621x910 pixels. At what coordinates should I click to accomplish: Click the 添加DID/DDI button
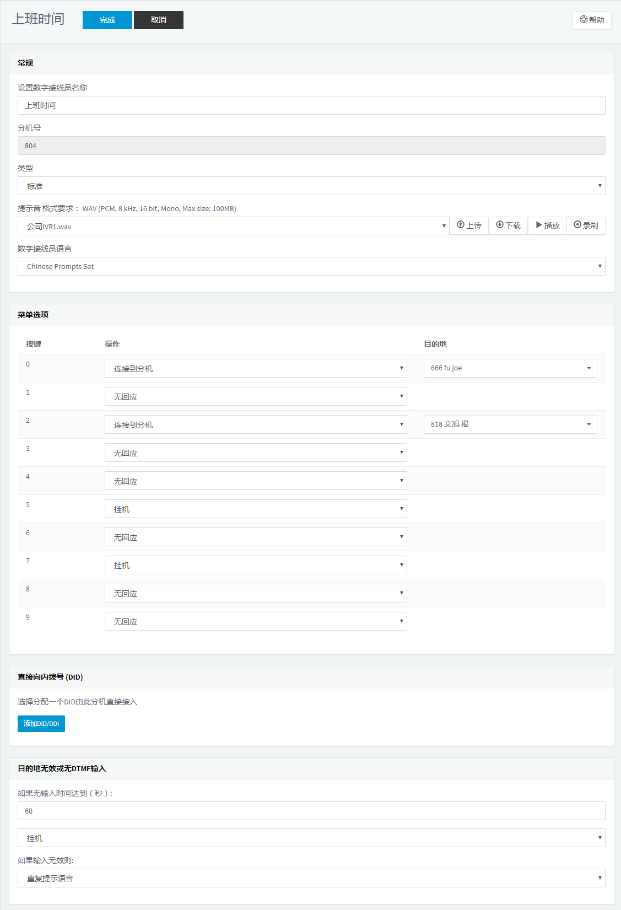41,724
